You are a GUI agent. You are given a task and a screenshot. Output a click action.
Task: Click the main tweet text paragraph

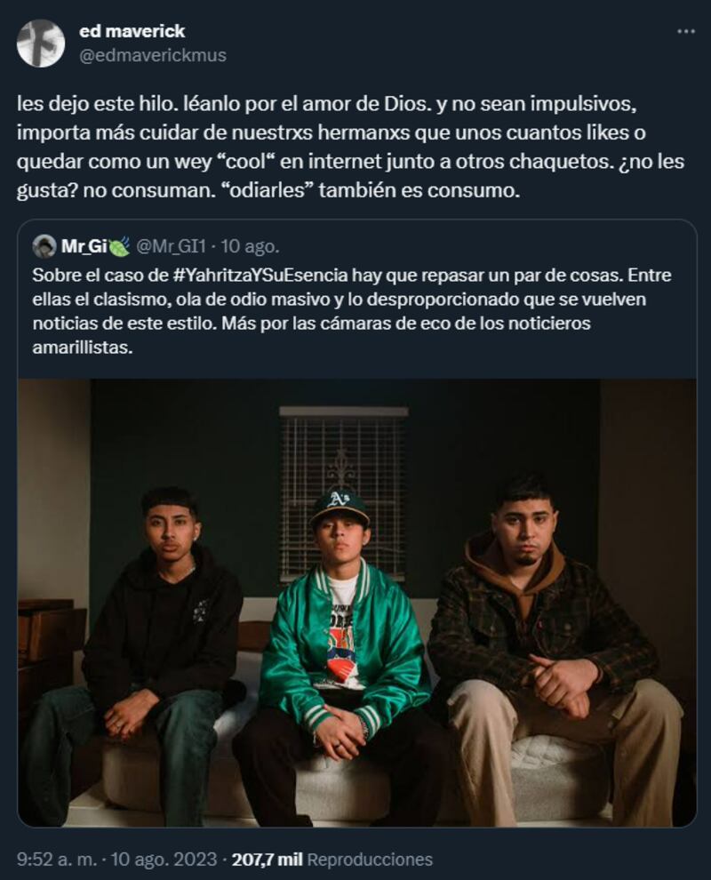coord(351,148)
